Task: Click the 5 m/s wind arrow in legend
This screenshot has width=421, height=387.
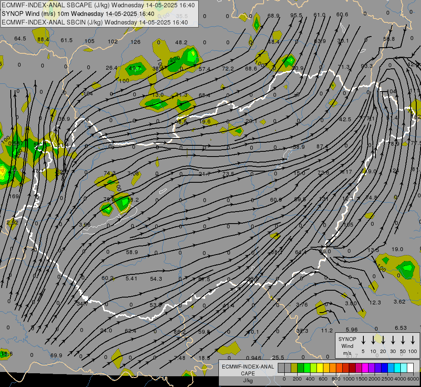Action: (363, 340)
